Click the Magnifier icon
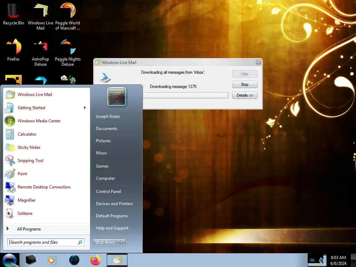The width and height of the screenshot is (356, 267). 10,200
